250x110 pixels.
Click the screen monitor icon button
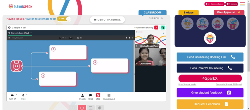click(x=91, y=108)
